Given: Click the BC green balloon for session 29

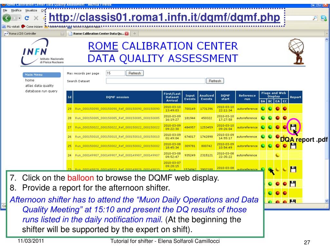Looking at the screenshot, I should 270,109.
